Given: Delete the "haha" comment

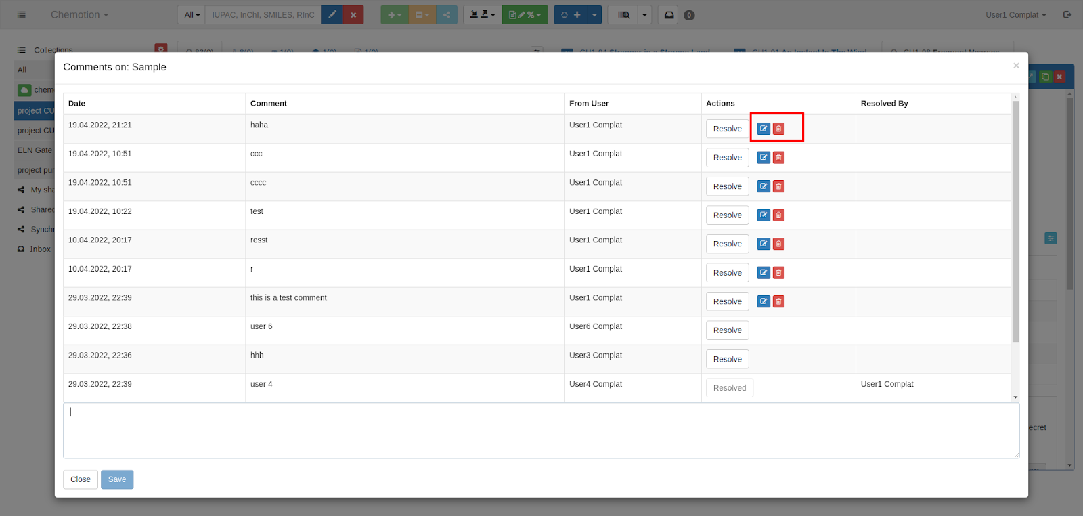Looking at the screenshot, I should tap(779, 129).
